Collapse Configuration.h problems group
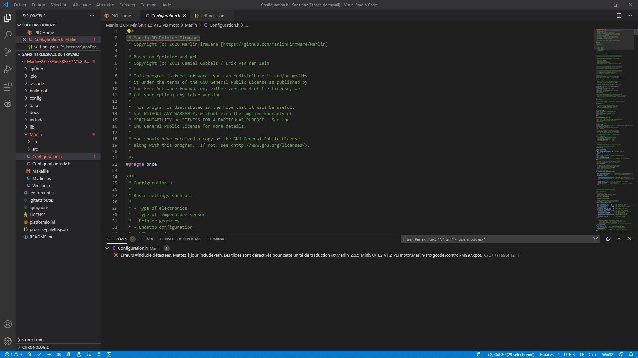Viewport: 638px width, 358px height. point(107,248)
